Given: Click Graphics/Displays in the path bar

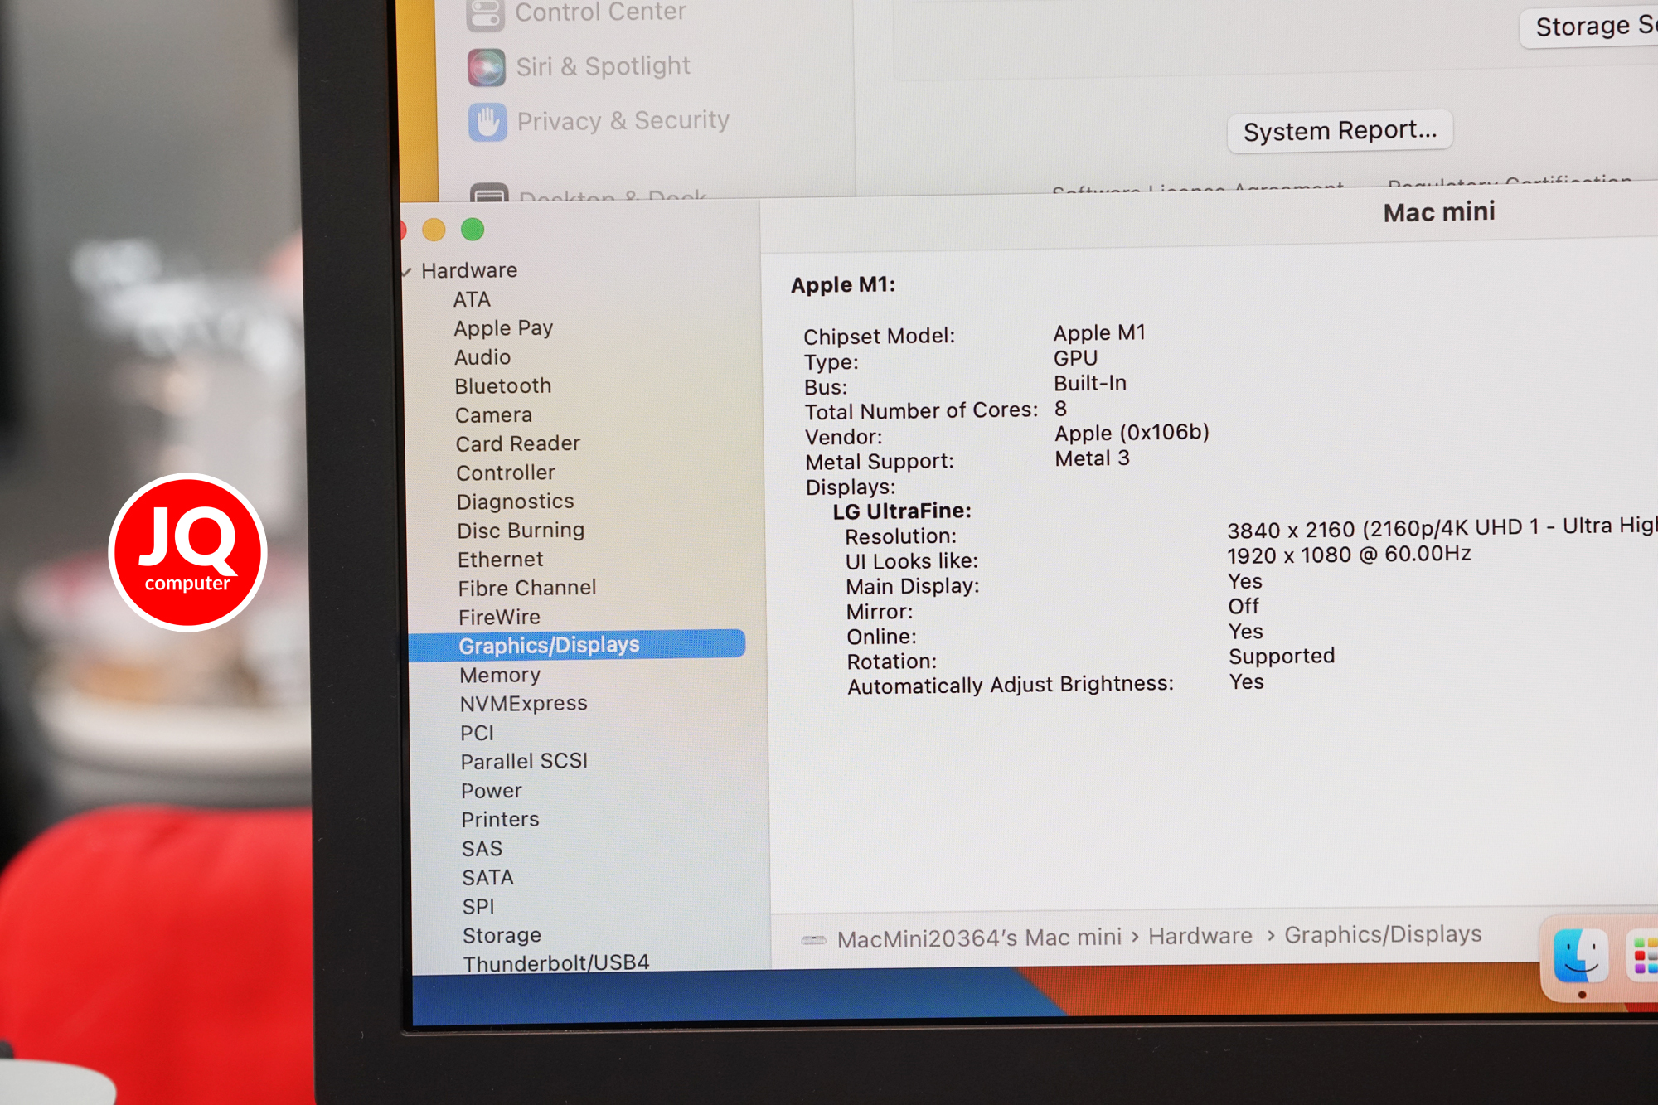Looking at the screenshot, I should point(1383,934).
